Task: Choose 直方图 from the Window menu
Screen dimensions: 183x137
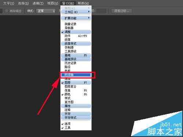Action: pos(76,102)
